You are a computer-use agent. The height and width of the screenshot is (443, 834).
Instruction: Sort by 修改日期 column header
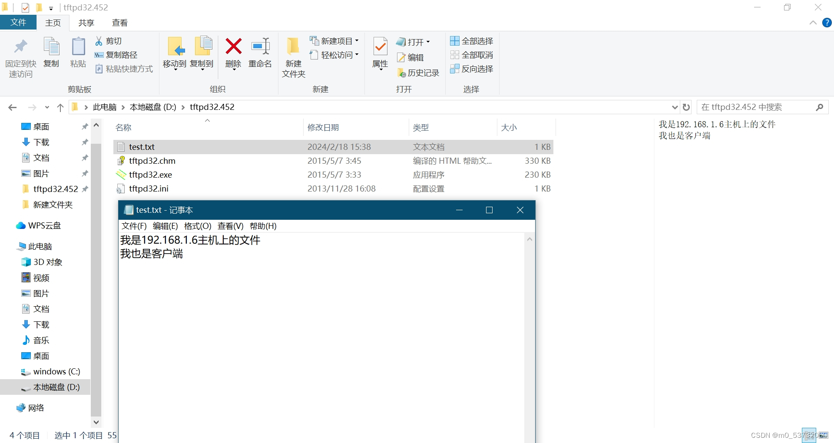356,127
